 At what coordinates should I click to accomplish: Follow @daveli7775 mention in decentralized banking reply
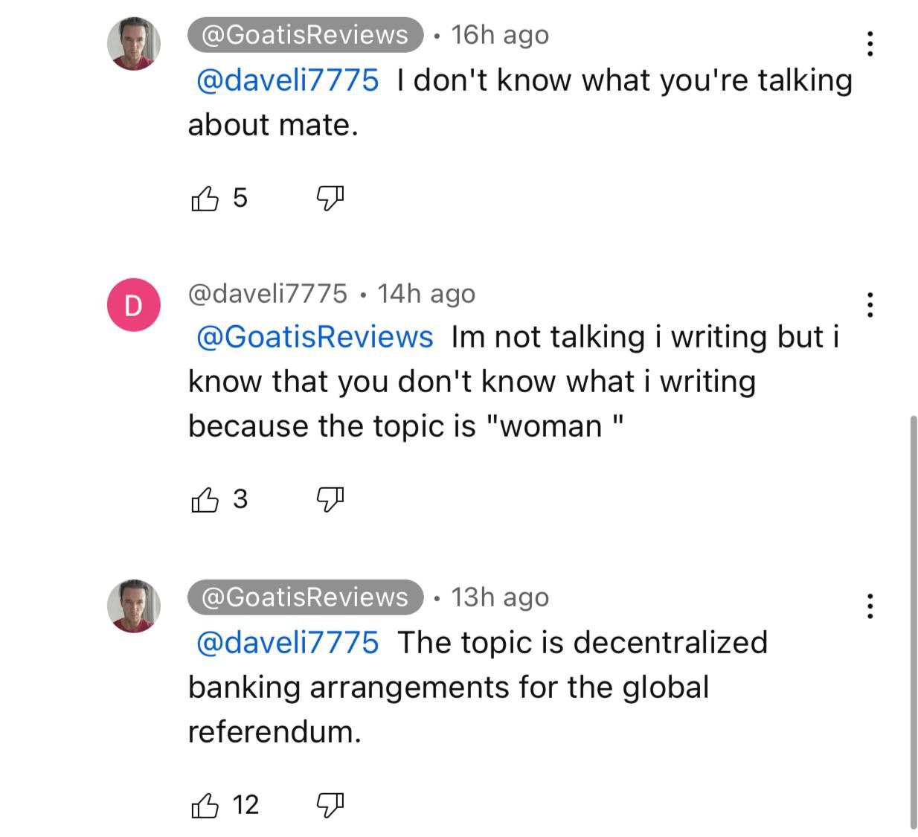click(x=287, y=643)
